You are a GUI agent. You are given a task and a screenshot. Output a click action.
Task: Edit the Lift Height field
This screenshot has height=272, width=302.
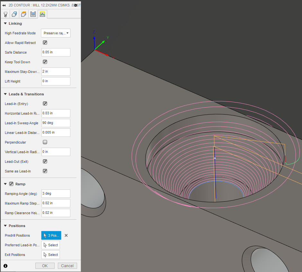[x=56, y=81]
